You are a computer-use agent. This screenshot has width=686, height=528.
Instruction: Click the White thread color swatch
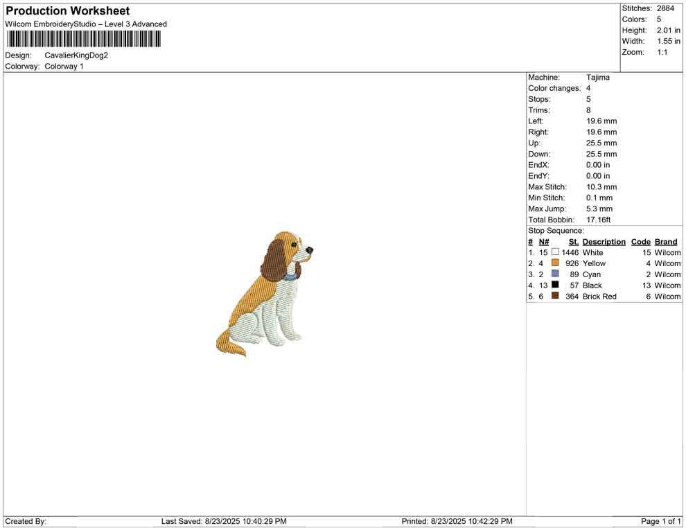[555, 252]
